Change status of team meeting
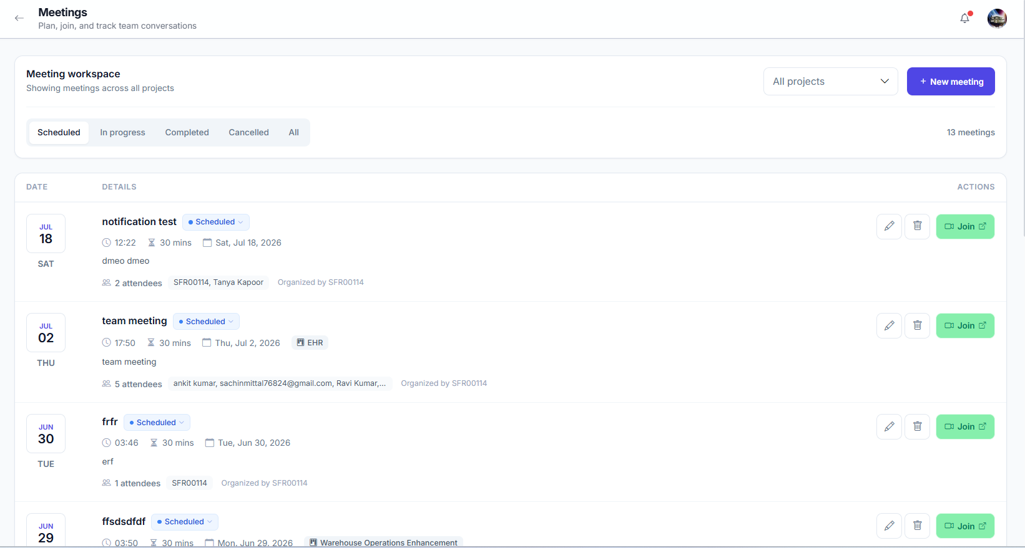The image size is (1025, 548). click(206, 321)
